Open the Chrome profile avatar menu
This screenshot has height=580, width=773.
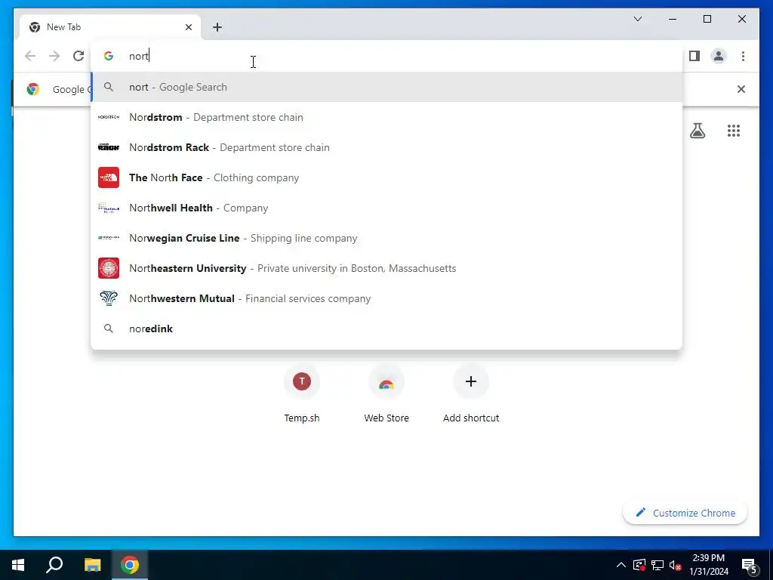pyautogui.click(x=719, y=56)
